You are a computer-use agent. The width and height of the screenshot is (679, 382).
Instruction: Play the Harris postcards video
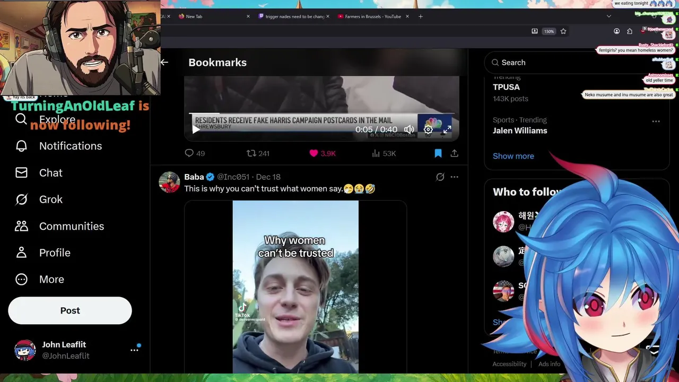point(196,129)
